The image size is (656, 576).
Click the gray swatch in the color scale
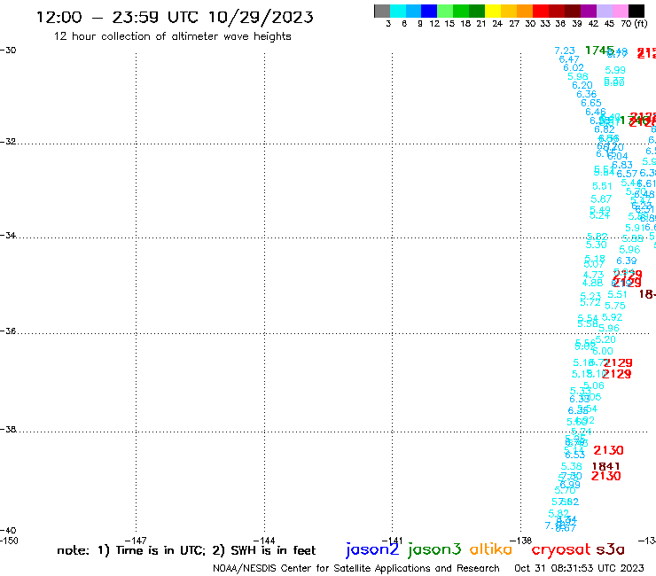pos(382,11)
